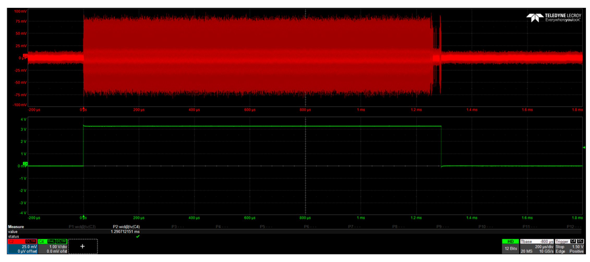The width and height of the screenshot is (590, 262).
Task: Open the Tbase timebase descriptor
Action: coord(537,246)
